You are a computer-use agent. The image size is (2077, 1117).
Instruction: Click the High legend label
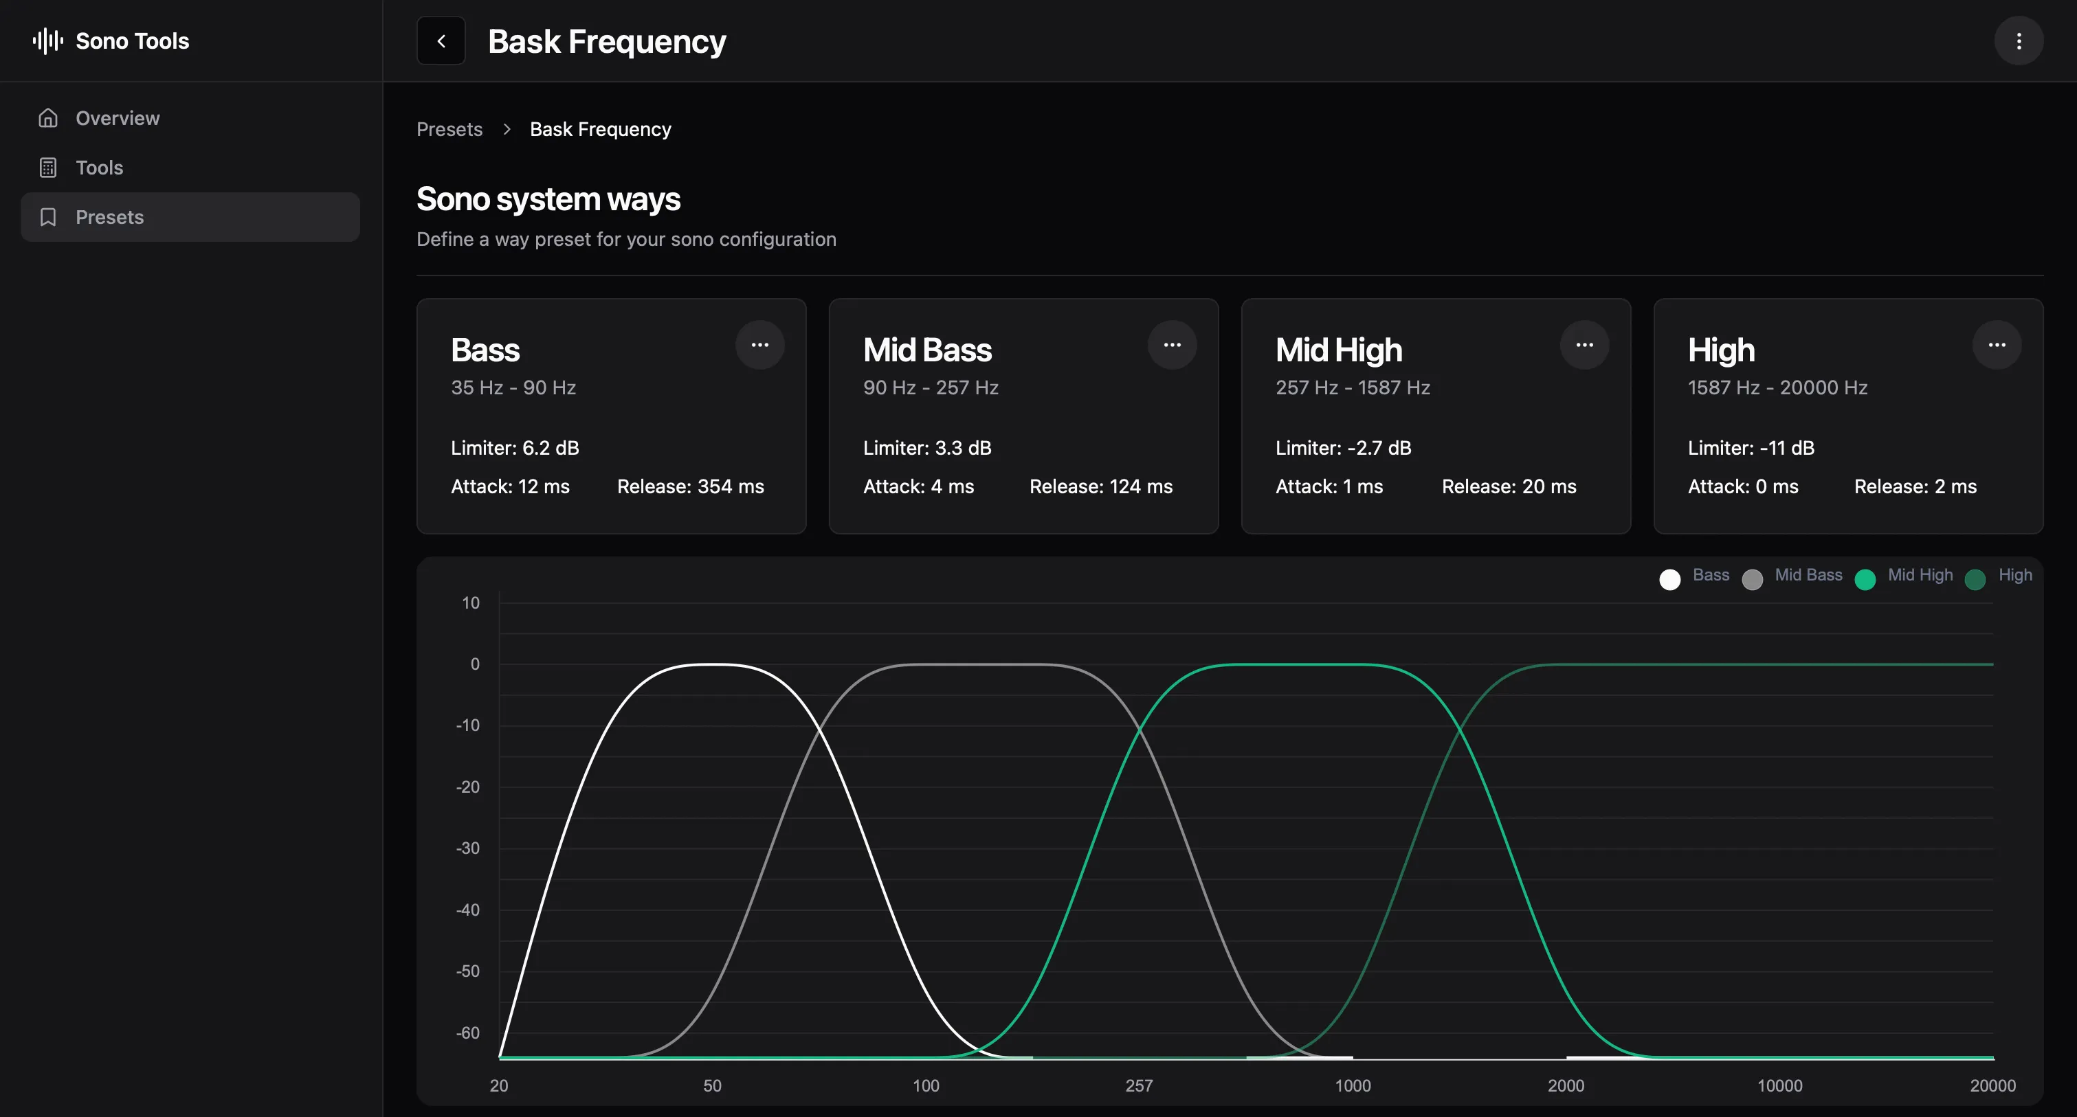2015,574
